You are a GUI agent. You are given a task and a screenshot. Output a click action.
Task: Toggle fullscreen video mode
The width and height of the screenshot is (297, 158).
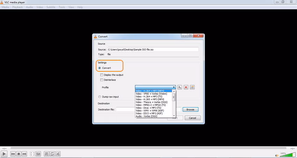pyautogui.click(x=32, y=154)
